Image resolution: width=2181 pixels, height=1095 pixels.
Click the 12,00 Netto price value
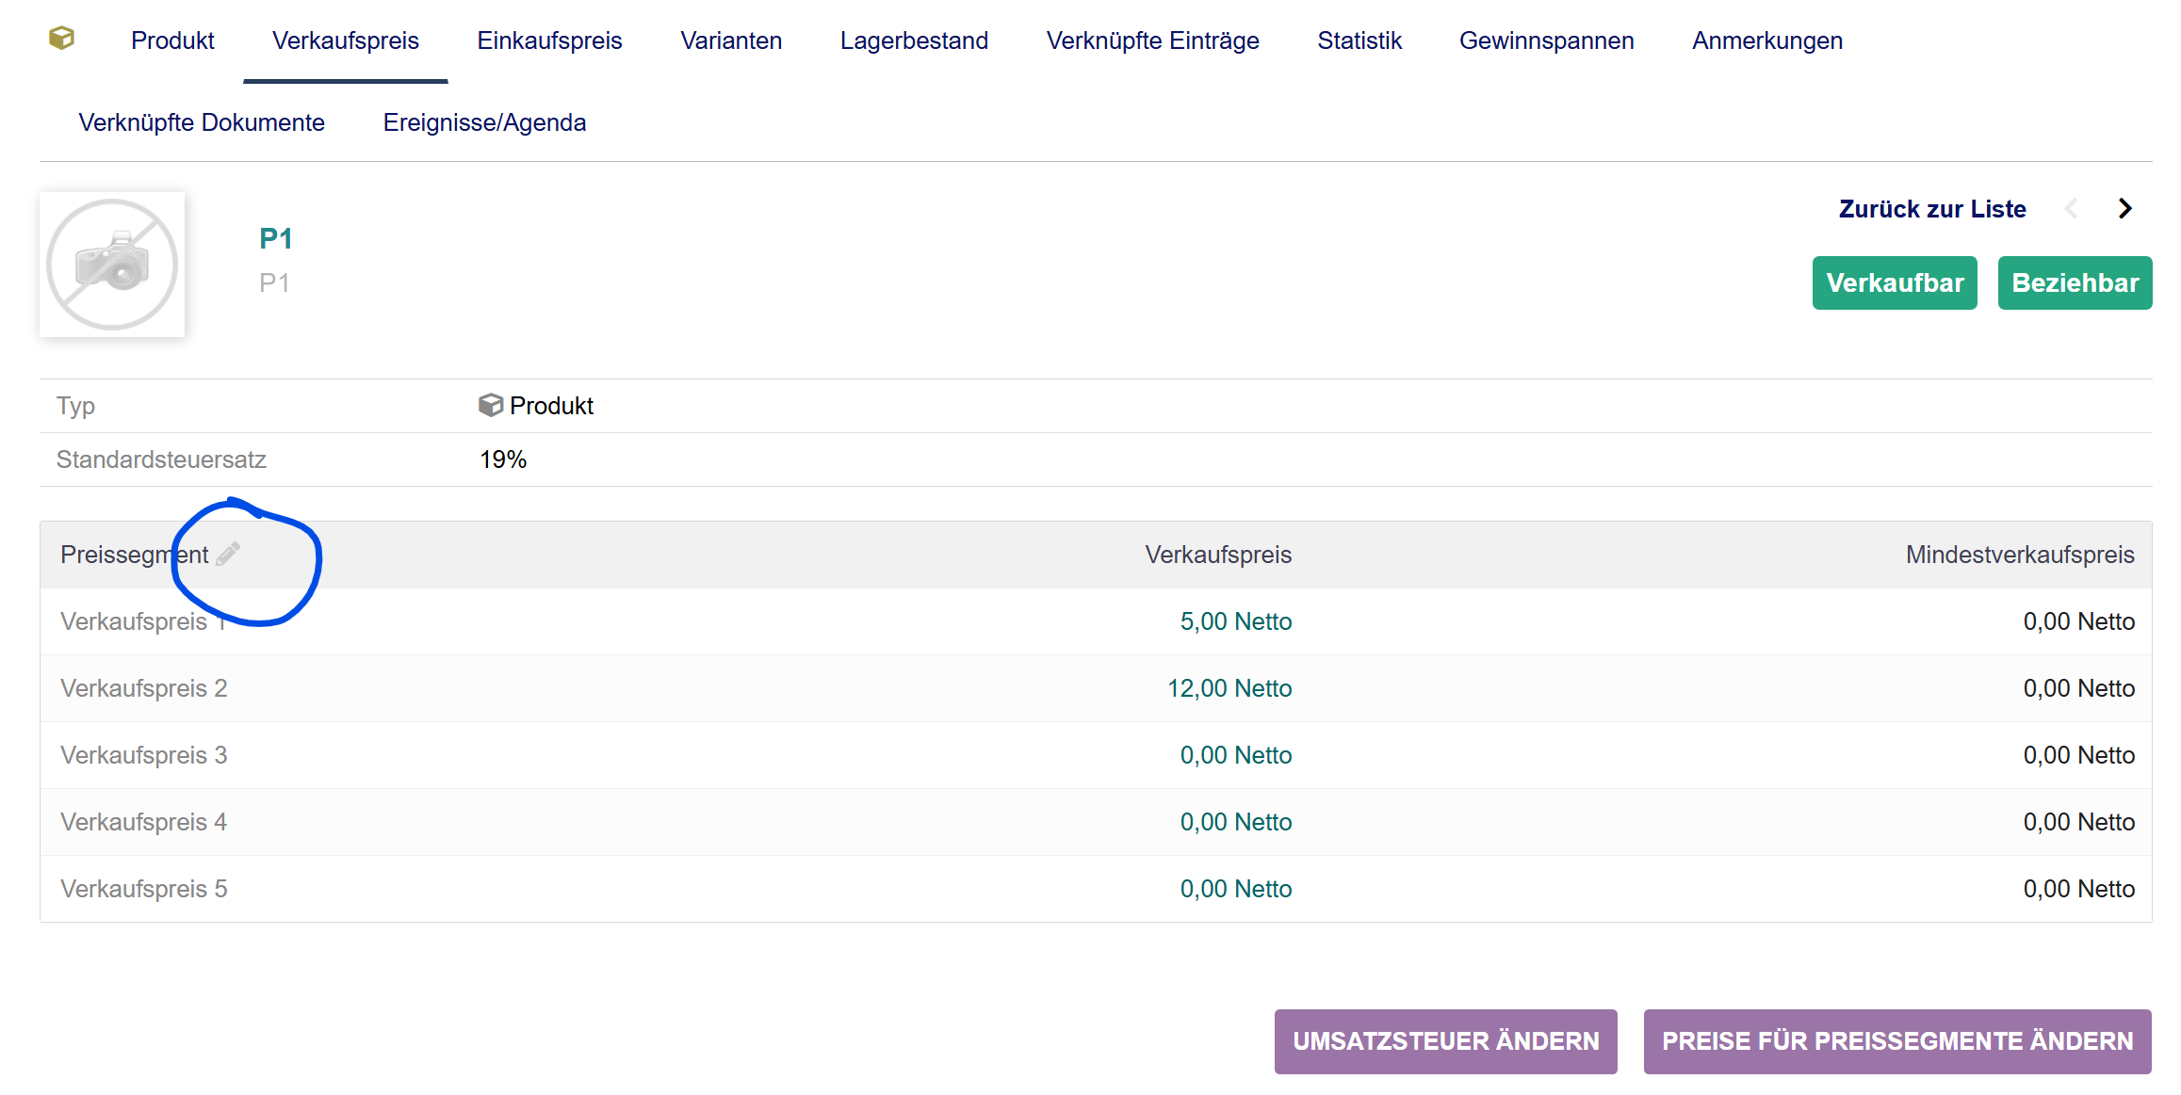pos(1229,688)
